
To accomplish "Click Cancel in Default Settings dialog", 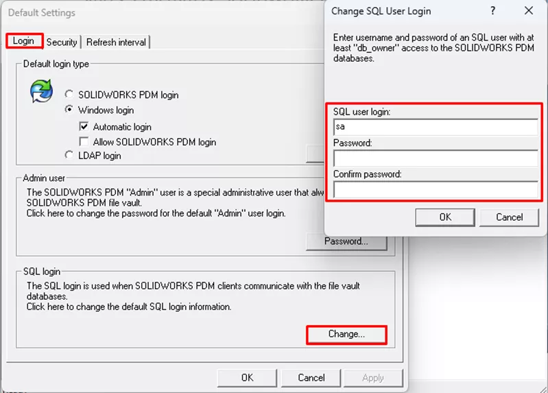I will tap(311, 378).
